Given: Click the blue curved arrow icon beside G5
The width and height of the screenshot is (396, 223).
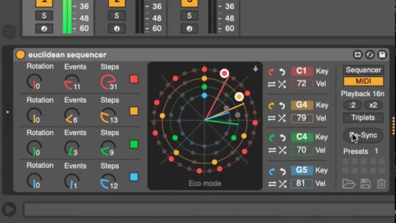Looking at the screenshot, I should coord(272,171).
